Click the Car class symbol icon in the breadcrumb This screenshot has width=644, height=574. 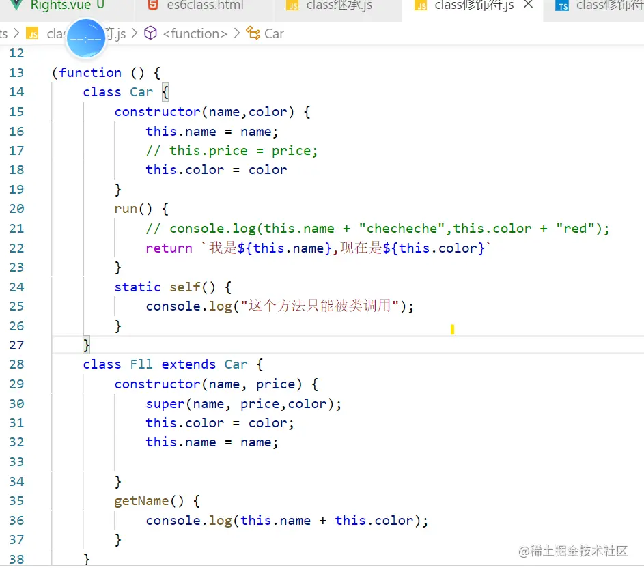click(255, 33)
